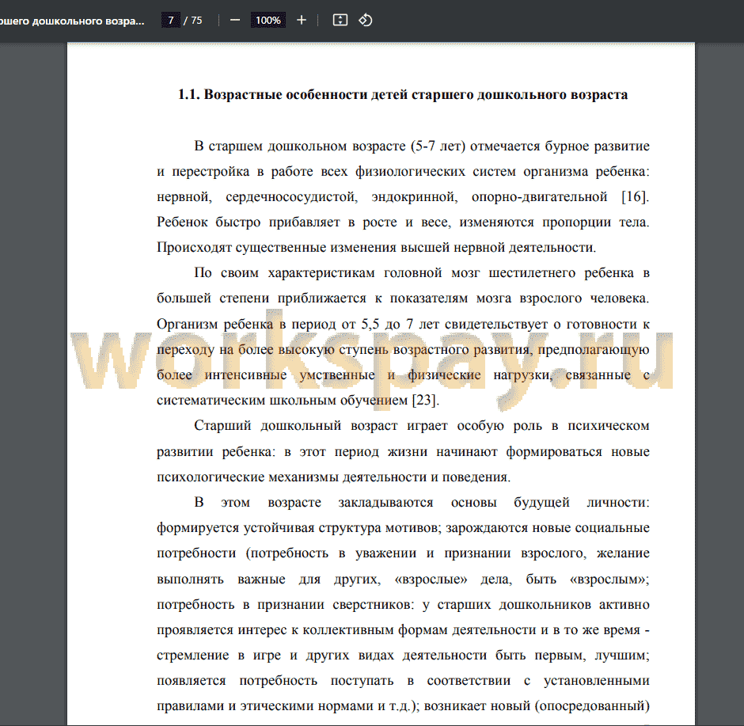
Task: Click the phrase "Старший дошкольный возраст"
Action: 295,426
